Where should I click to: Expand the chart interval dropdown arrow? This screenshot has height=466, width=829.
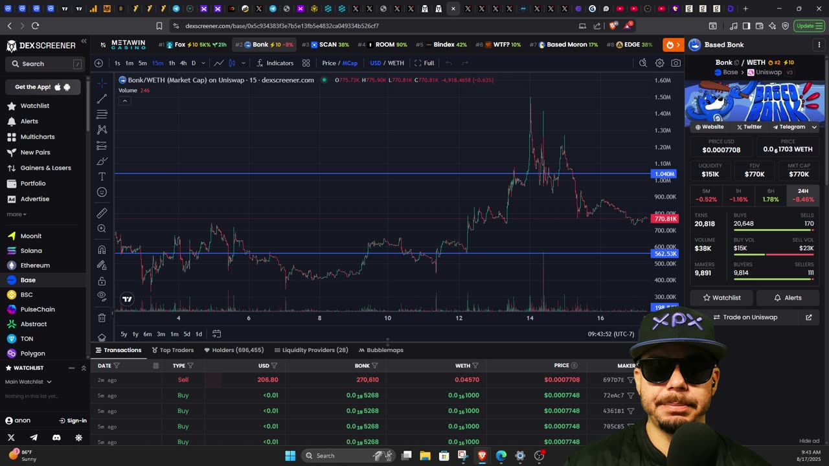pos(203,63)
